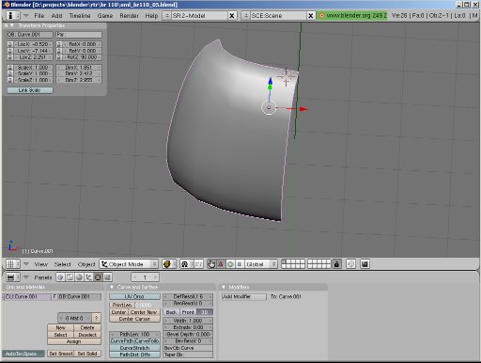
Task: Delete the SCE:Scene entry with X
Action: pyautogui.click(x=310, y=15)
